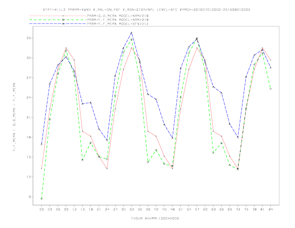Click x-axis forecast hour label 06
Screen dimensions: 295x228
[58, 209]
